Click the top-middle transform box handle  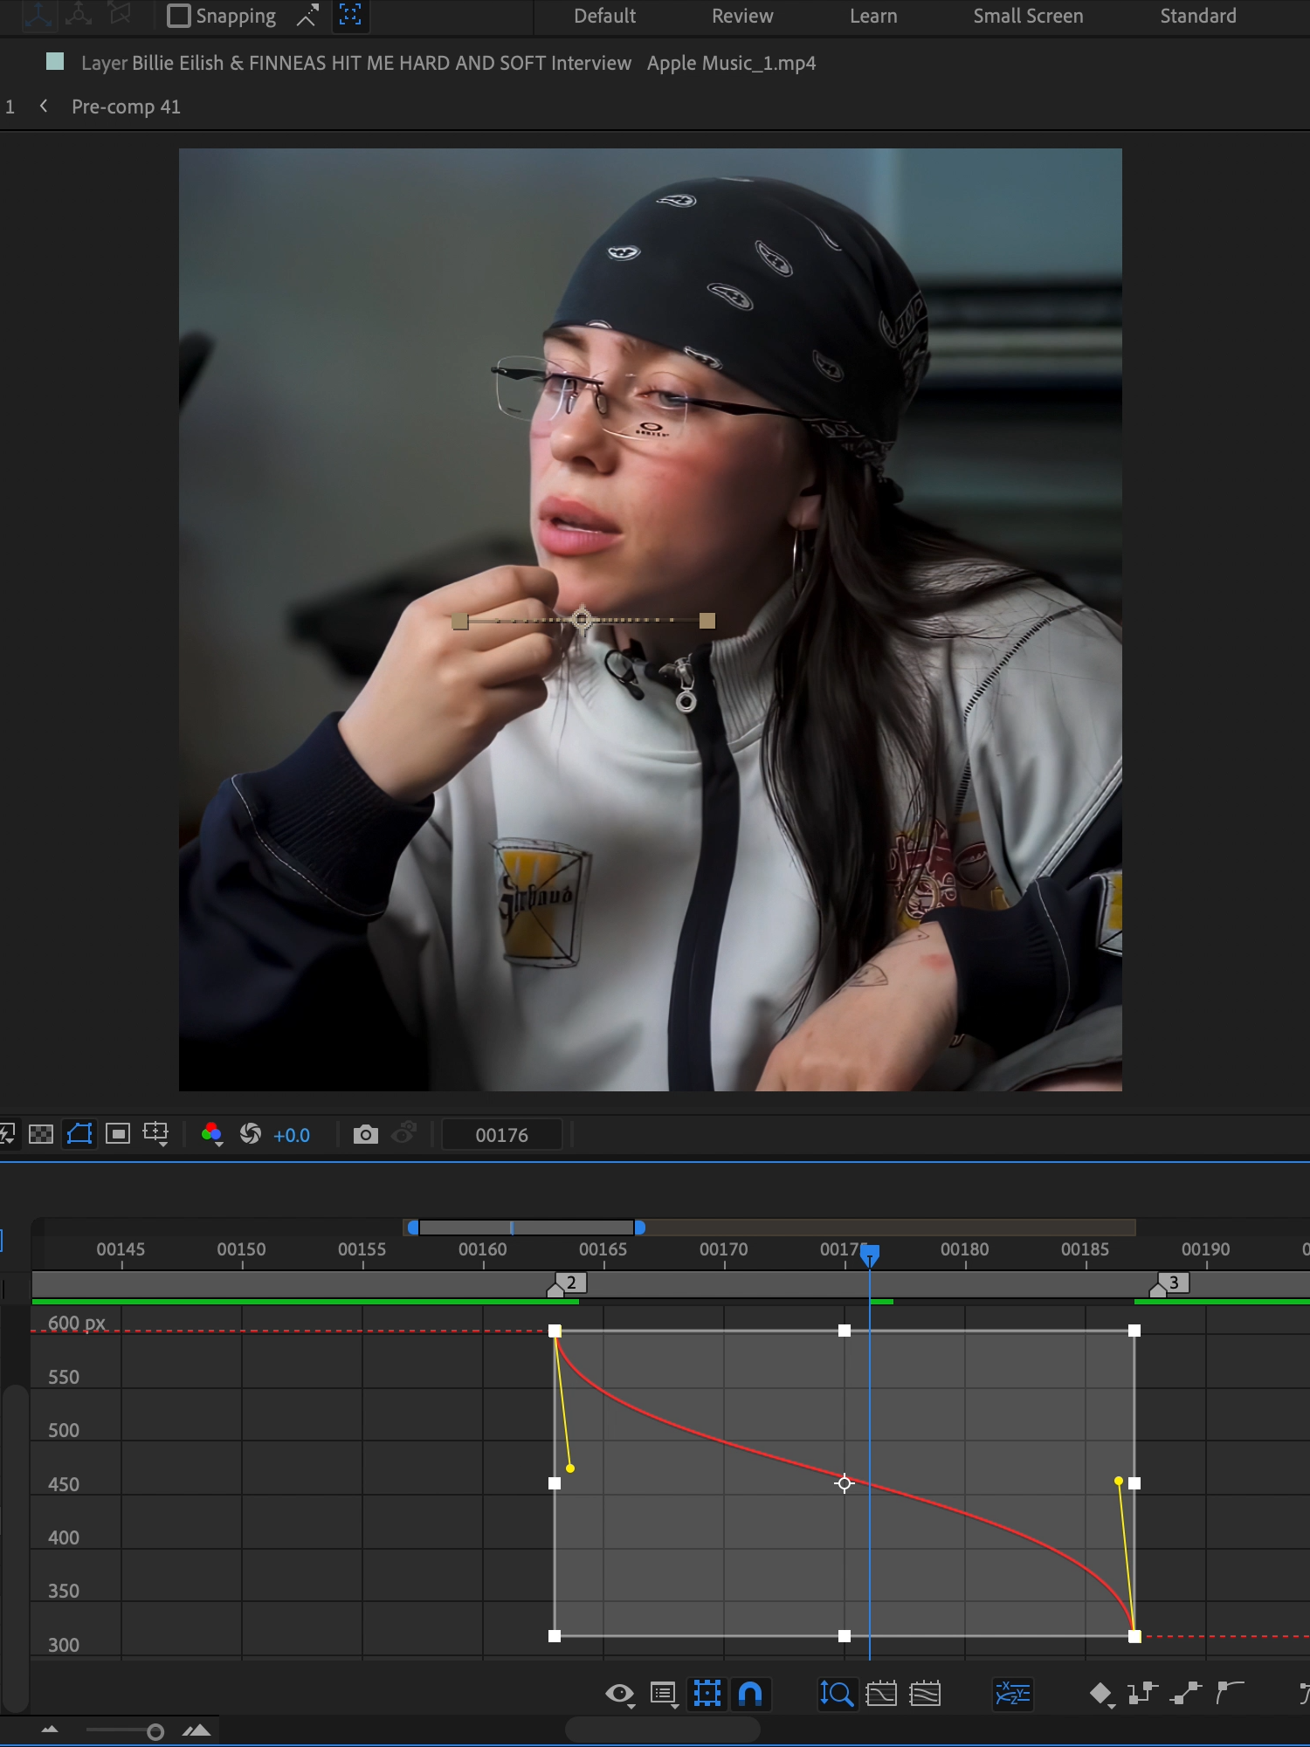(845, 1331)
